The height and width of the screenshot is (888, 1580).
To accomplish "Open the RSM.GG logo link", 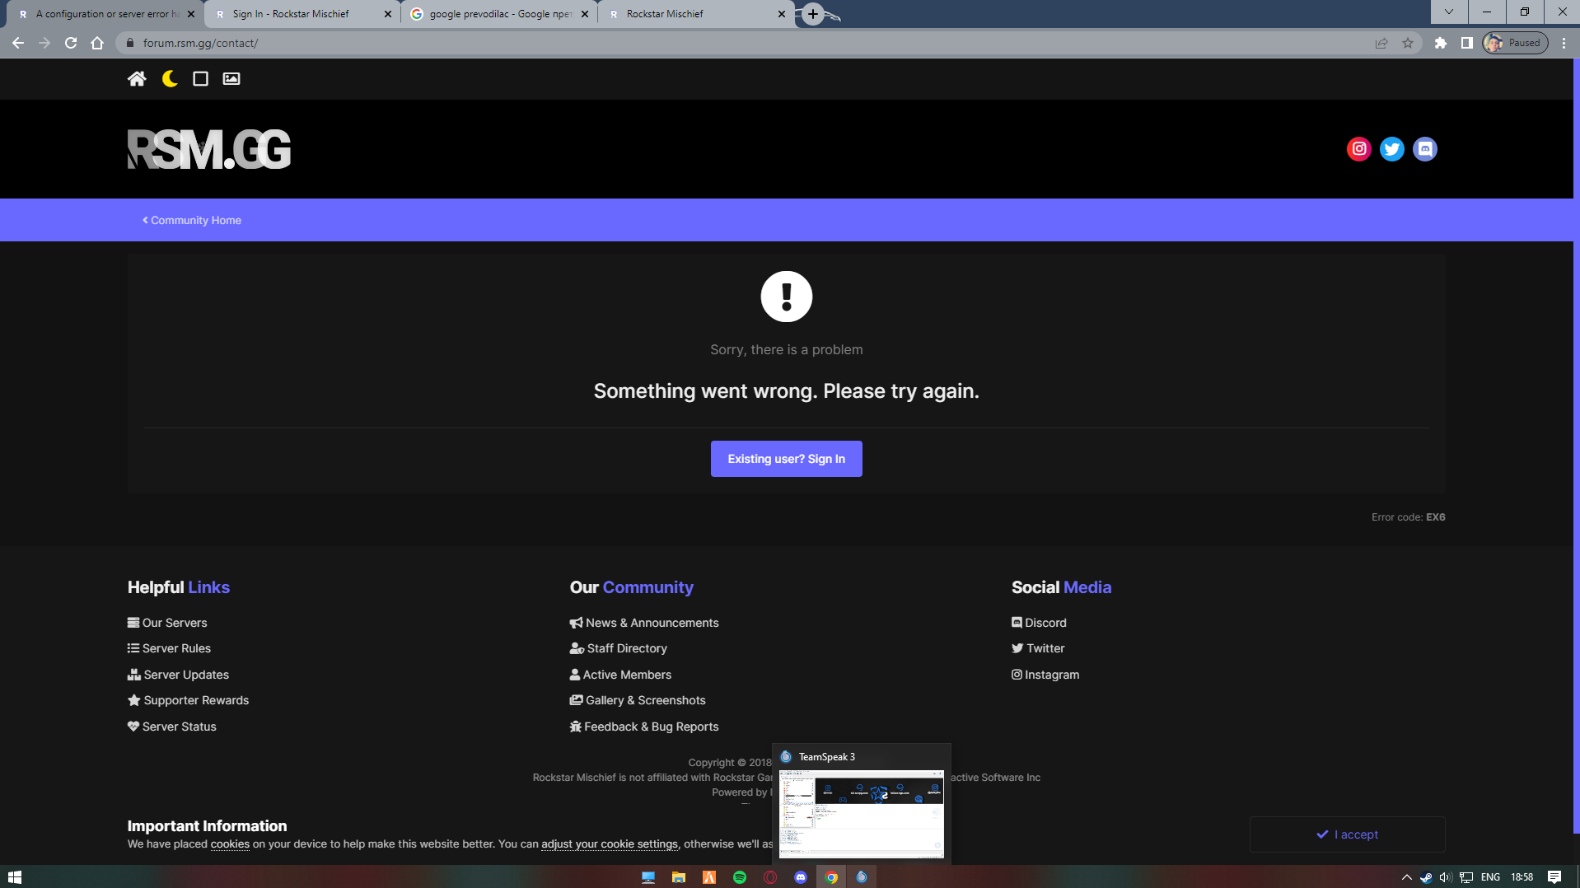I will pos(209,149).
